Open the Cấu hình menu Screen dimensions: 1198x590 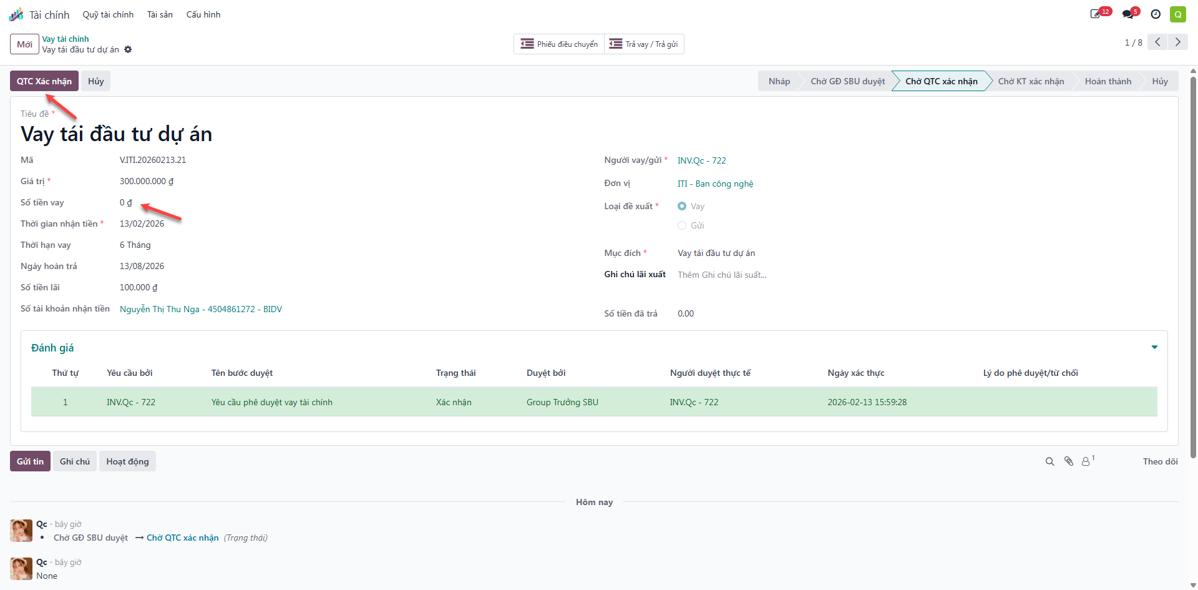click(203, 14)
